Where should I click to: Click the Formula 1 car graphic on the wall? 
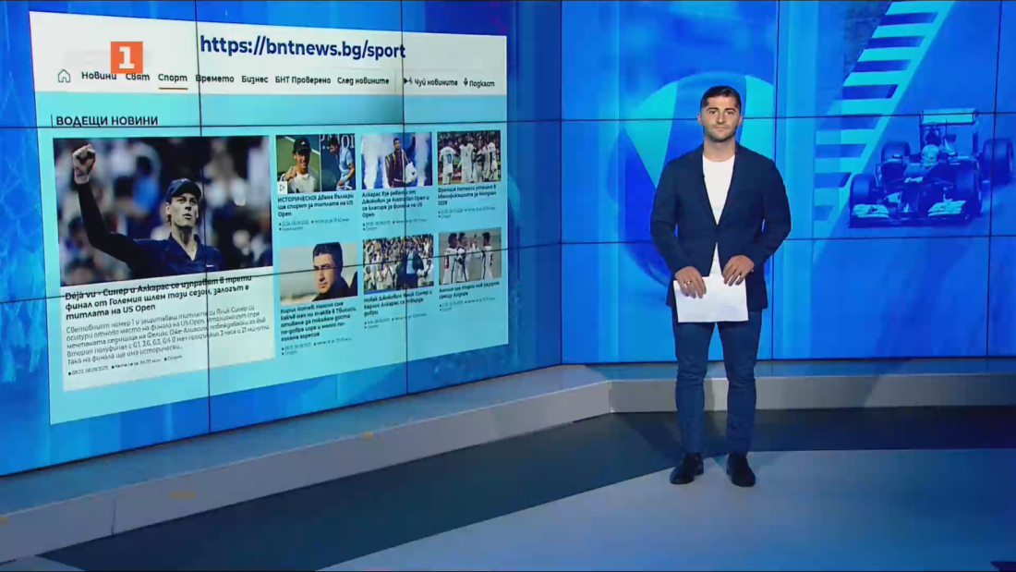click(x=931, y=169)
